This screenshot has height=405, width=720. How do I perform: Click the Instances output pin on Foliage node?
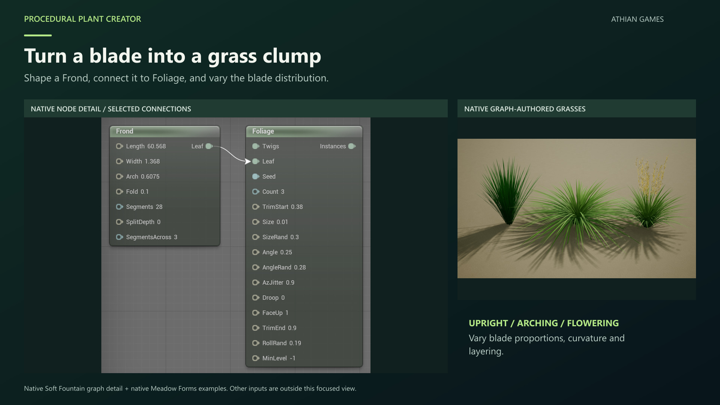[x=352, y=146]
